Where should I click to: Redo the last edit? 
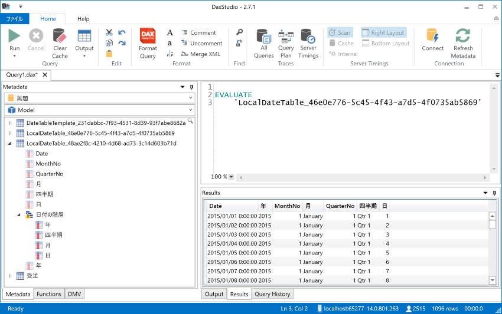click(x=122, y=43)
